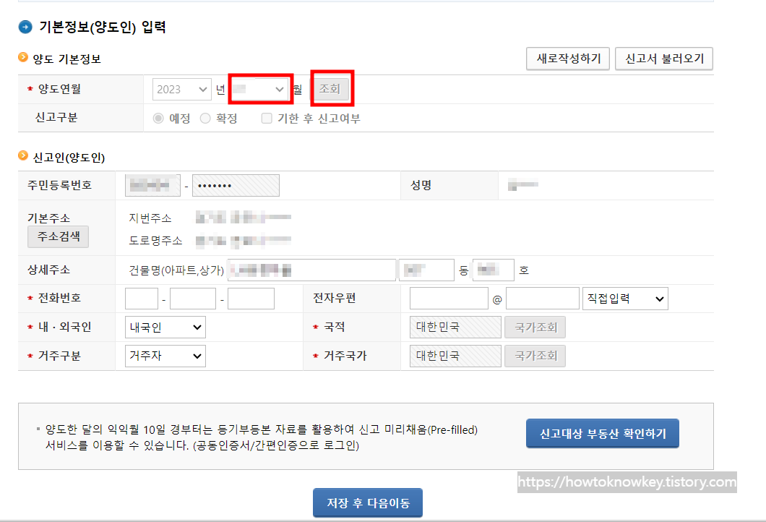Open the 2023 year dropdown
The image size is (766, 522).
click(181, 88)
